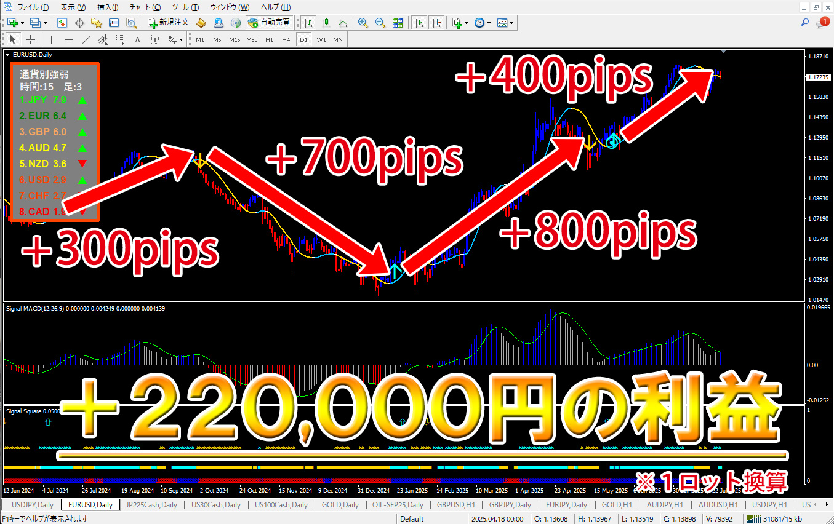The height and width of the screenshot is (524, 834).
Task: Open the MQL5 community cloud icon
Action: click(219, 23)
